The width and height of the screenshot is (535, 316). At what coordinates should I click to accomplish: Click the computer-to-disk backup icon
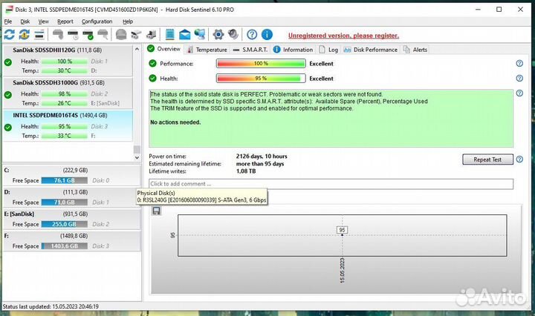coord(151,34)
